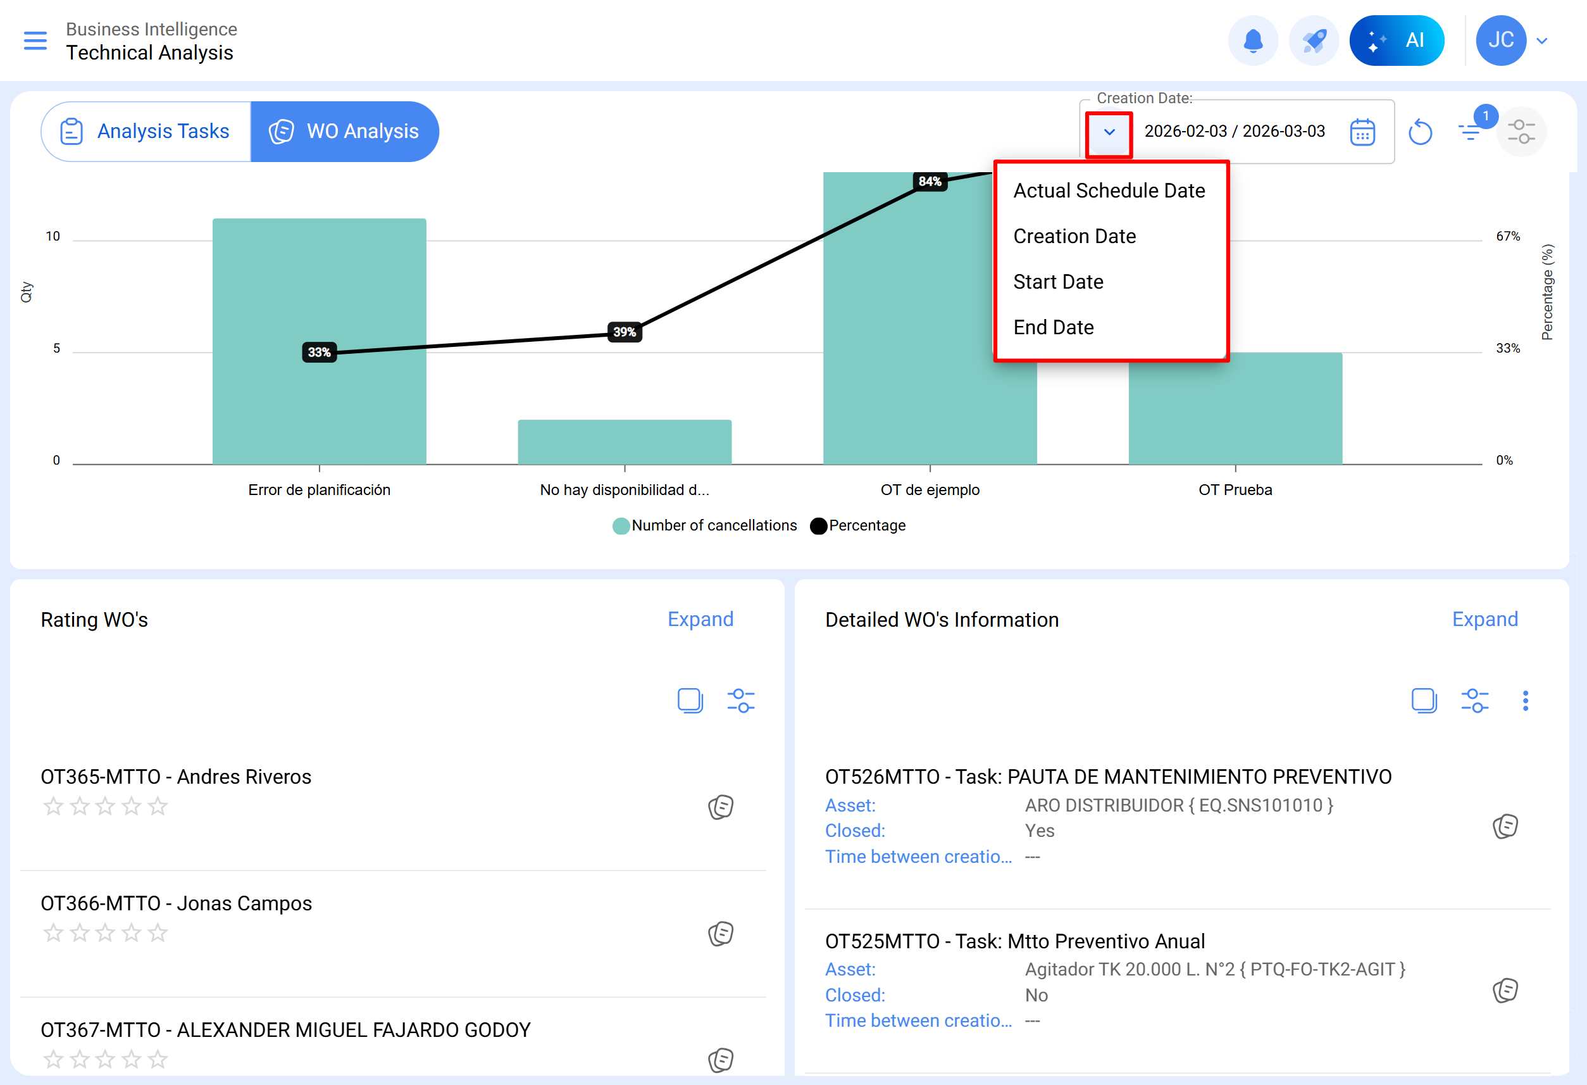The height and width of the screenshot is (1085, 1587).
Task: Open work order icon for OT365-MTTO
Action: [x=721, y=807]
